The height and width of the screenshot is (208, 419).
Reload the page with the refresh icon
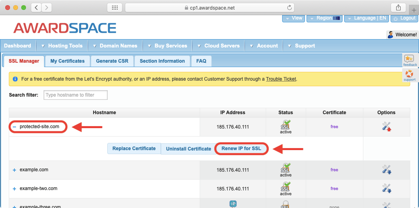(x=289, y=8)
